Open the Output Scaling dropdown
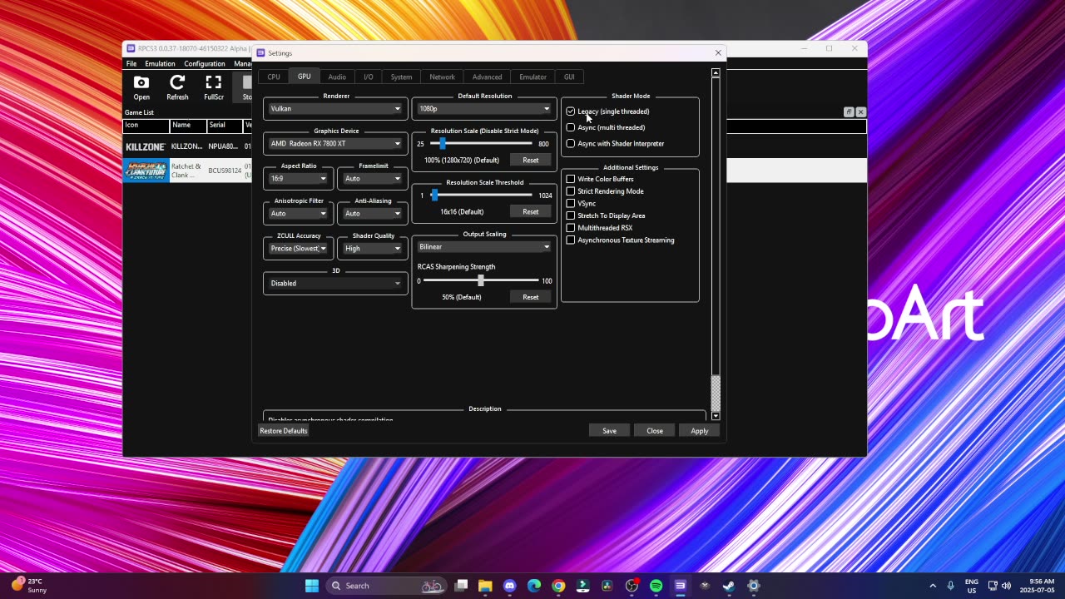 click(x=484, y=247)
